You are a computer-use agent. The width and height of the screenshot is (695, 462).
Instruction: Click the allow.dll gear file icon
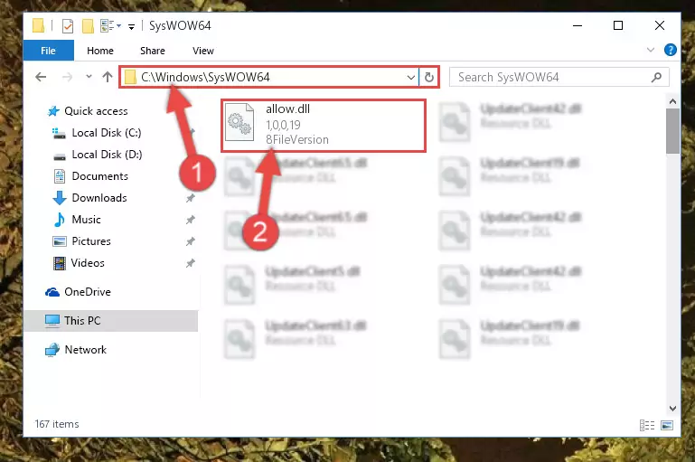point(239,123)
